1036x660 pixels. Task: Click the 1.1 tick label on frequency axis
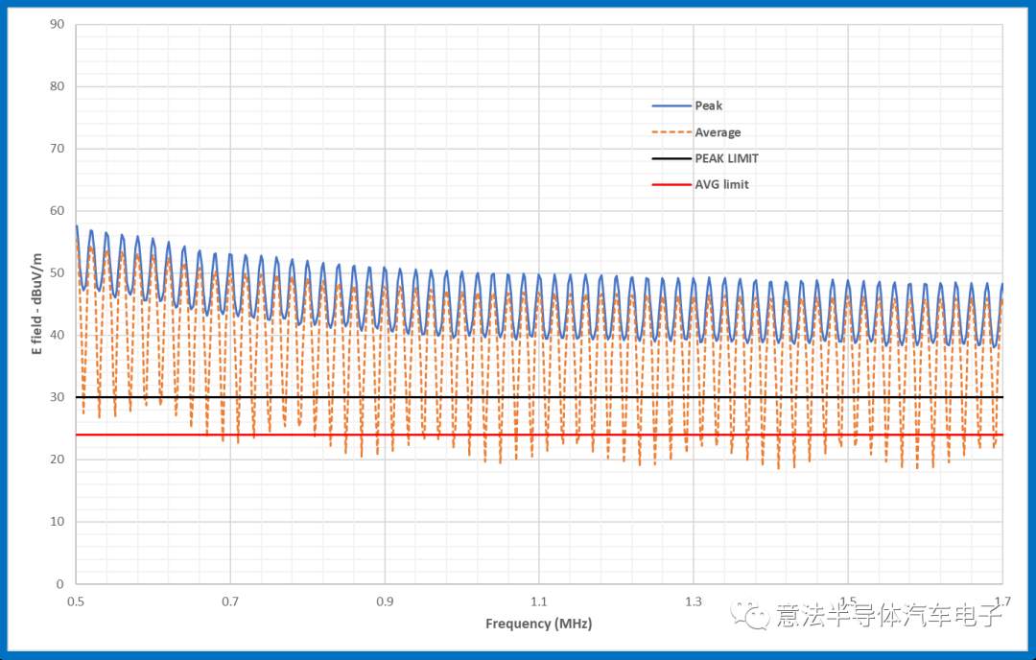[538, 601]
